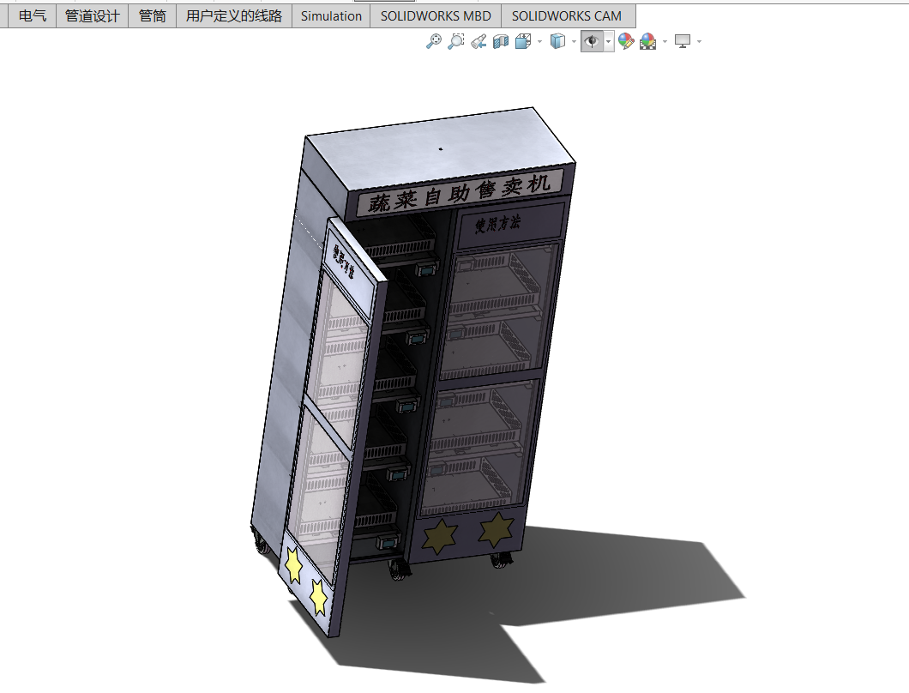Open View Settings monitor icon

pos(683,41)
